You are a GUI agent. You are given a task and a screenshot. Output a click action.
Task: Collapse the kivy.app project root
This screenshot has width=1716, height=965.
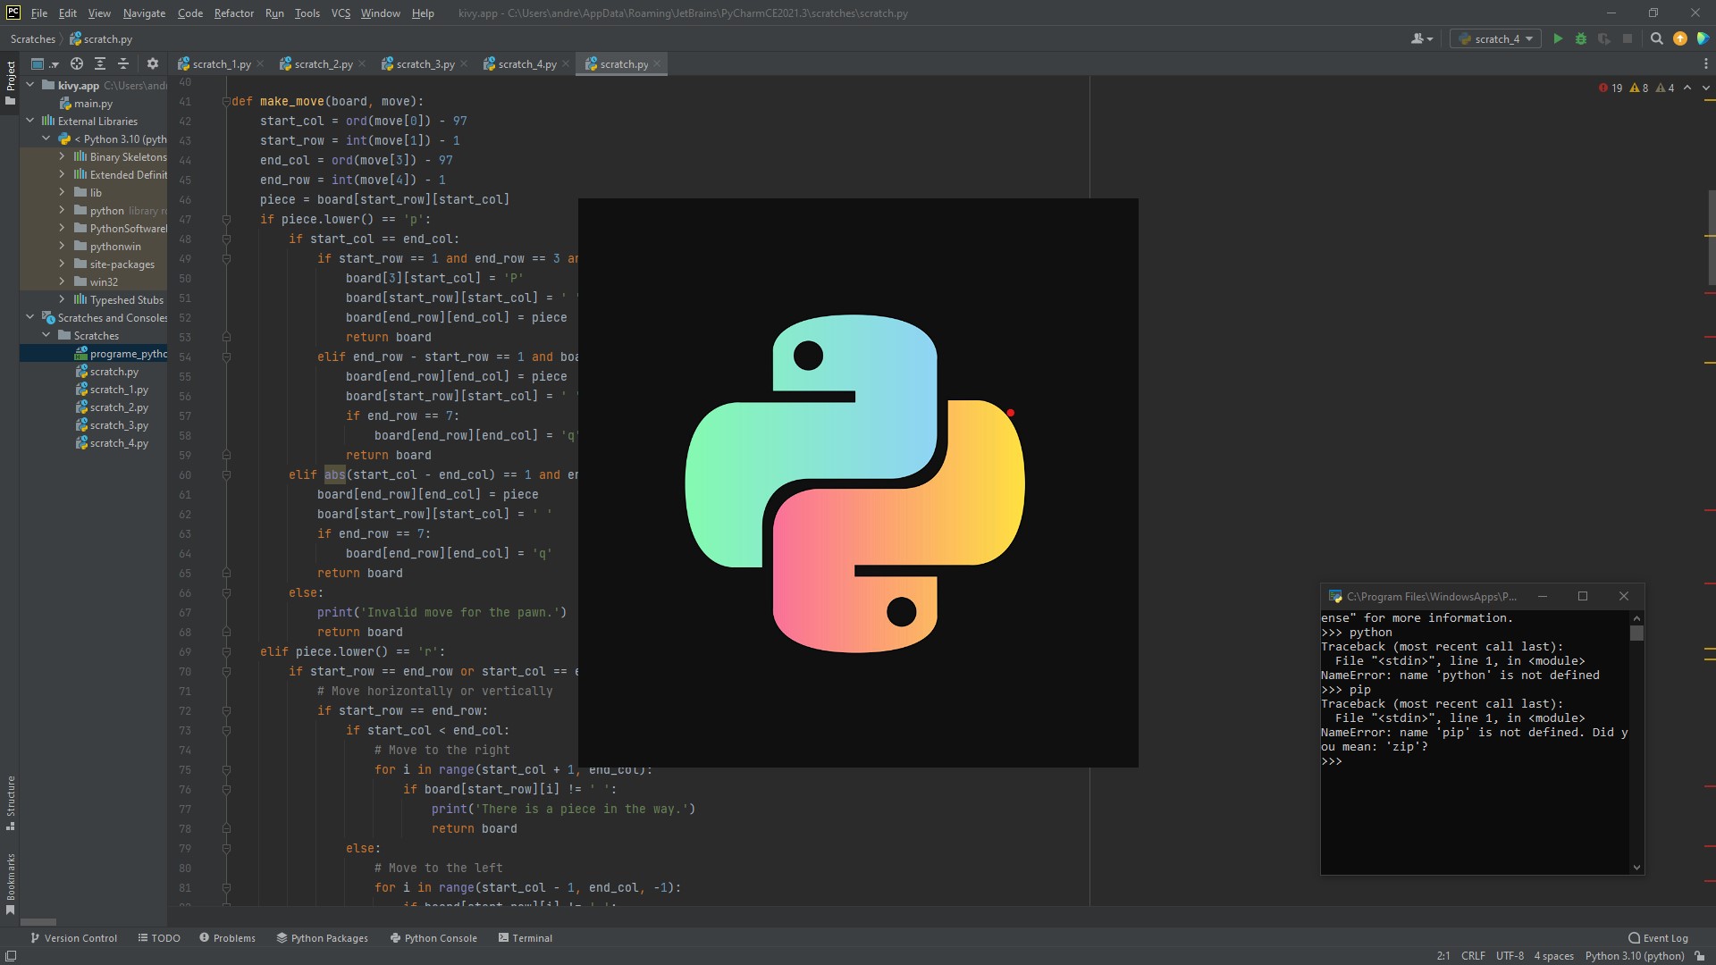30,85
